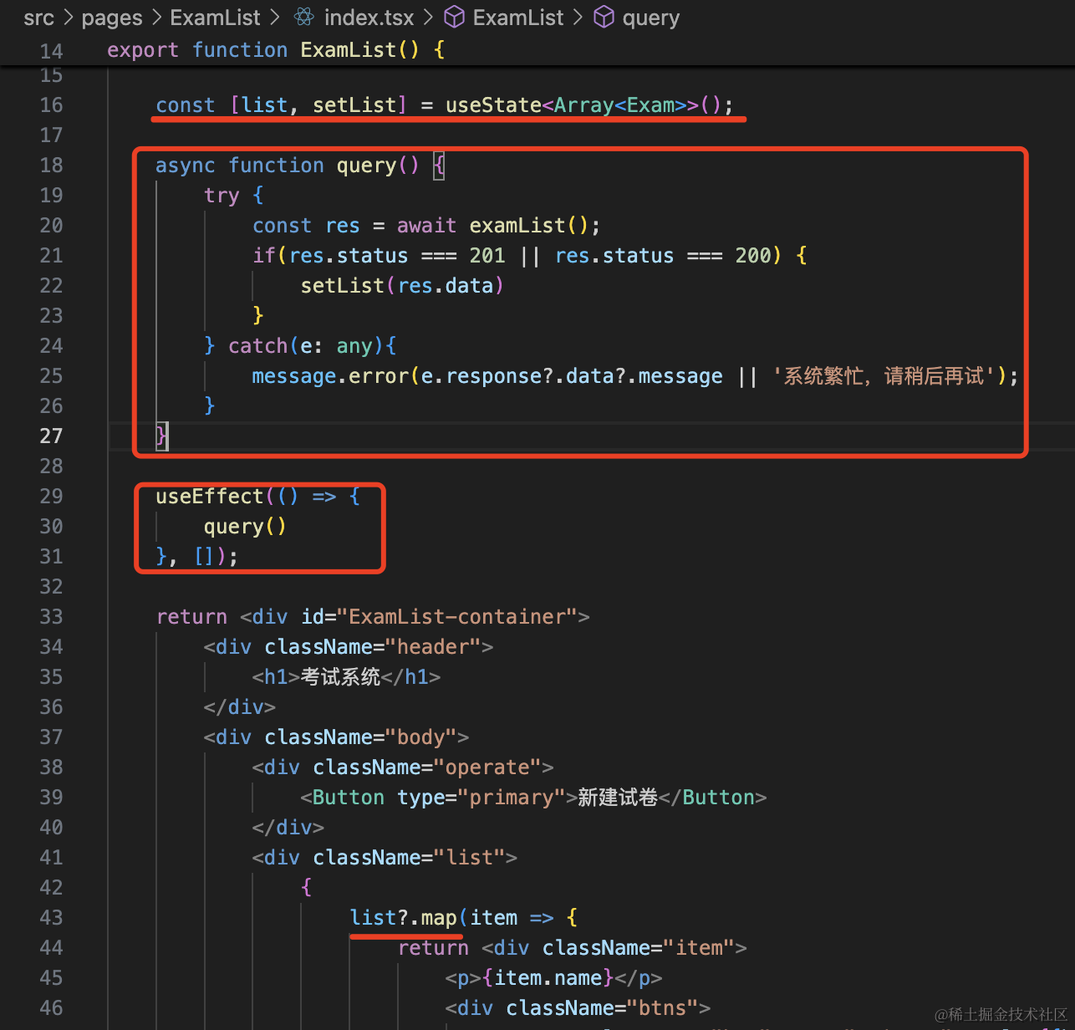
Task: Place cursor on useEffect on line 29
Action: pos(209,497)
